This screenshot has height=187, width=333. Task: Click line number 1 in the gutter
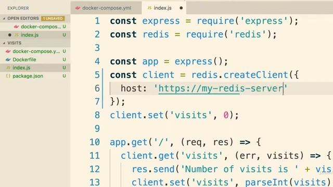point(97,21)
